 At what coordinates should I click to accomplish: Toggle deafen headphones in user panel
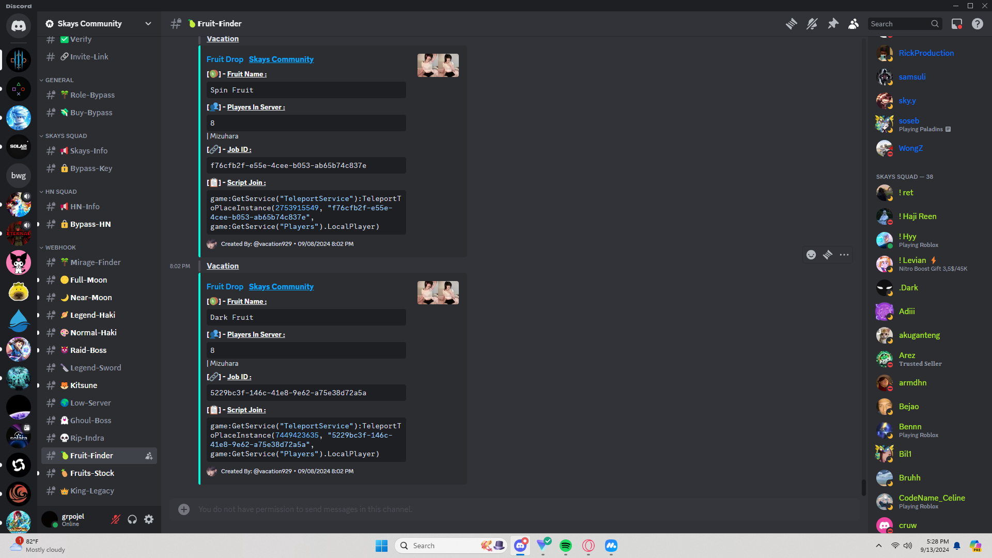tap(132, 519)
